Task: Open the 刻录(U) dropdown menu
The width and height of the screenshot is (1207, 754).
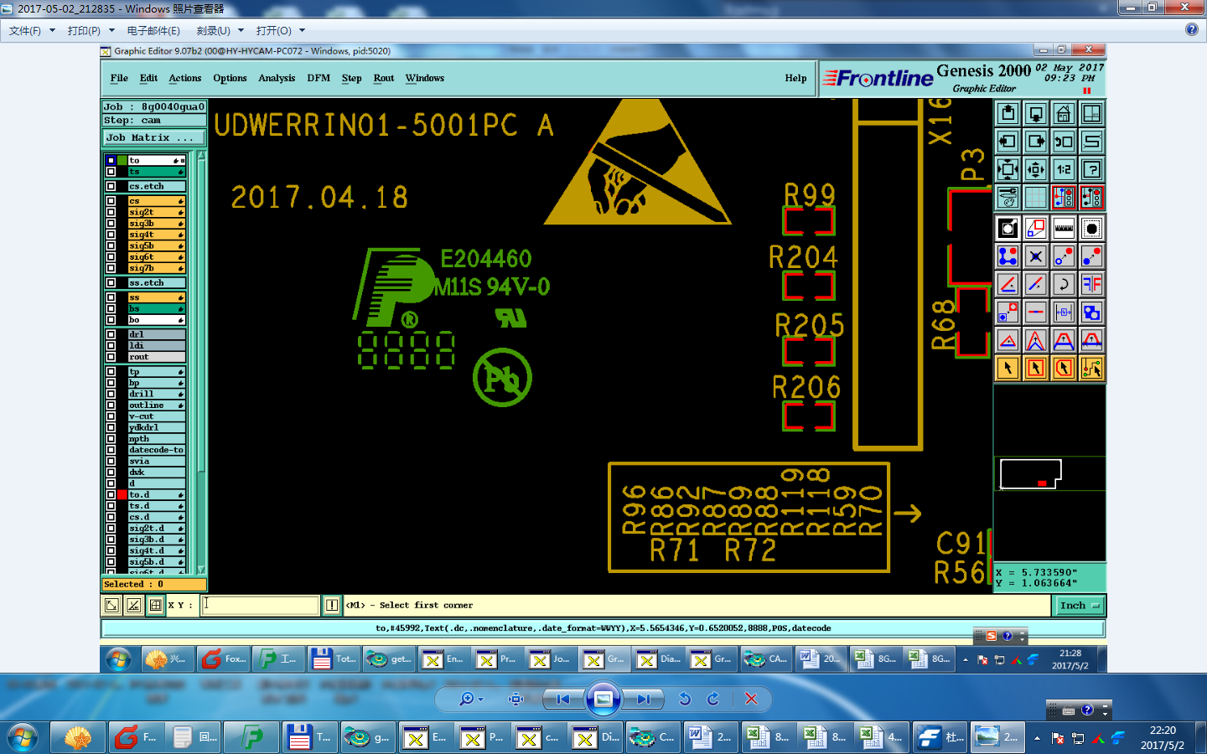Action: pos(220,31)
